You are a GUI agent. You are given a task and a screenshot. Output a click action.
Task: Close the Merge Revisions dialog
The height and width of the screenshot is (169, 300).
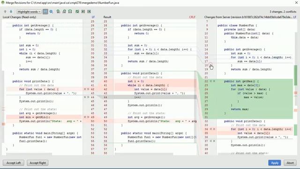click(296, 3)
